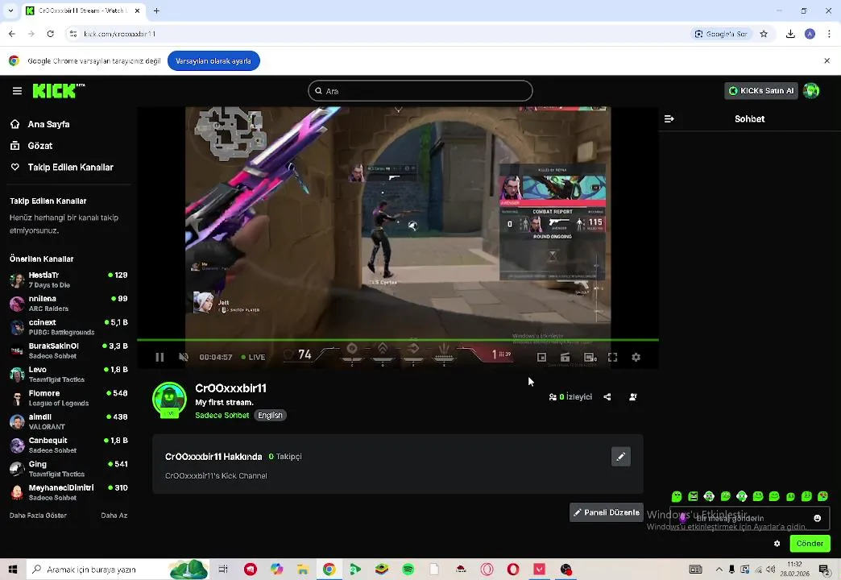Screen dimensions: 841x580
Task: Open OBS Studio from taskbar
Action: click(x=565, y=570)
